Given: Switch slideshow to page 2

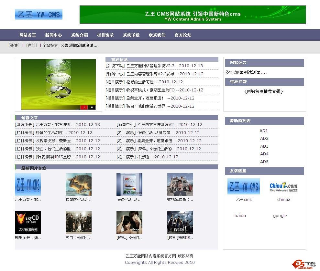Looking at the screenshot, I should pos(92,107).
